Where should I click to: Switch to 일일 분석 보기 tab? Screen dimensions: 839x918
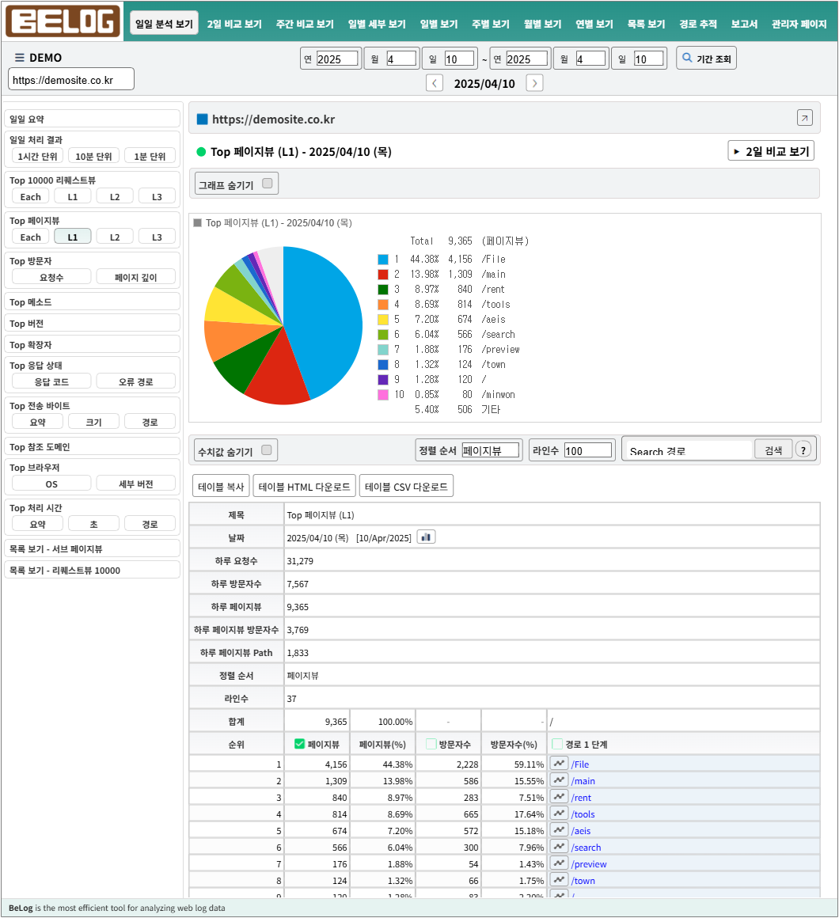pyautogui.click(x=164, y=24)
